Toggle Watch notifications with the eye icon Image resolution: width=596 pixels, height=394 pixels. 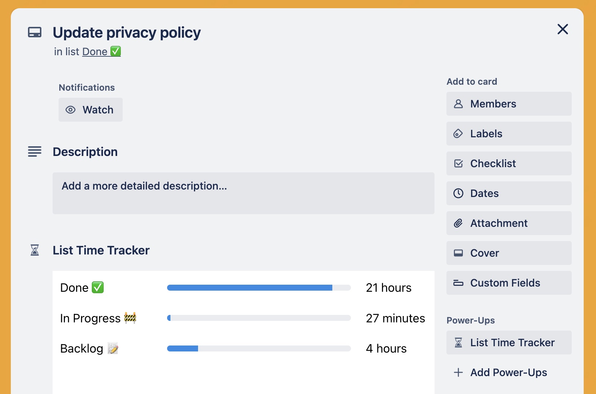(x=70, y=109)
